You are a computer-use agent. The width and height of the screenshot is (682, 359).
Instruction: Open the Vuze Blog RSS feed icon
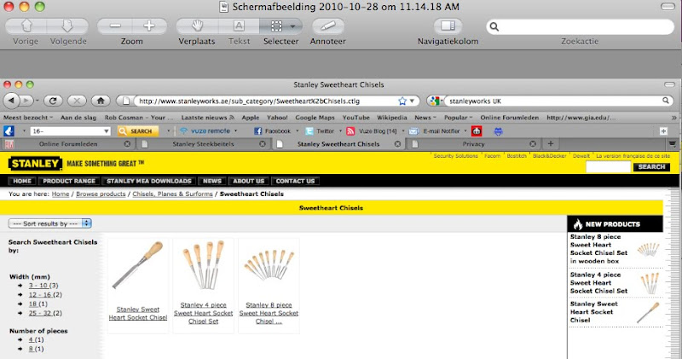(350, 131)
